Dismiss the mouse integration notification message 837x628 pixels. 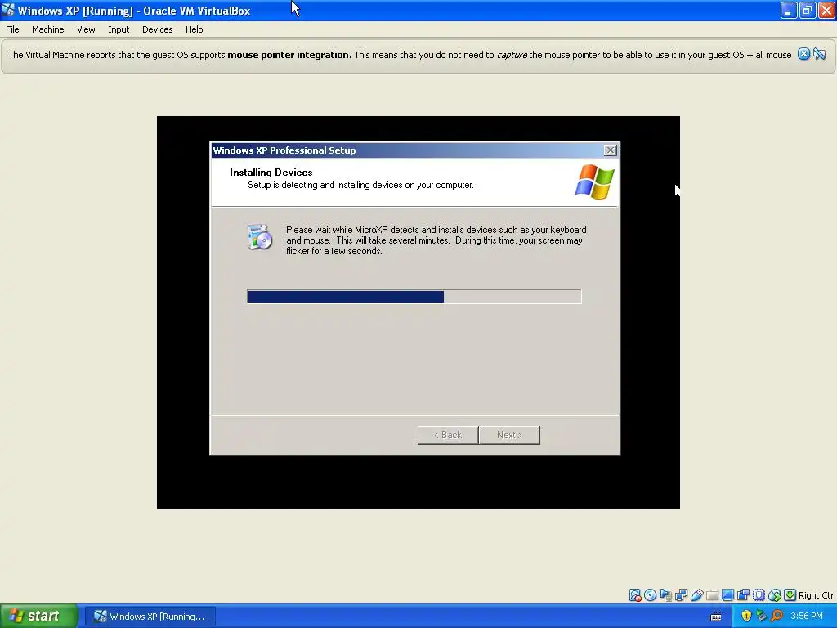pyautogui.click(x=804, y=54)
